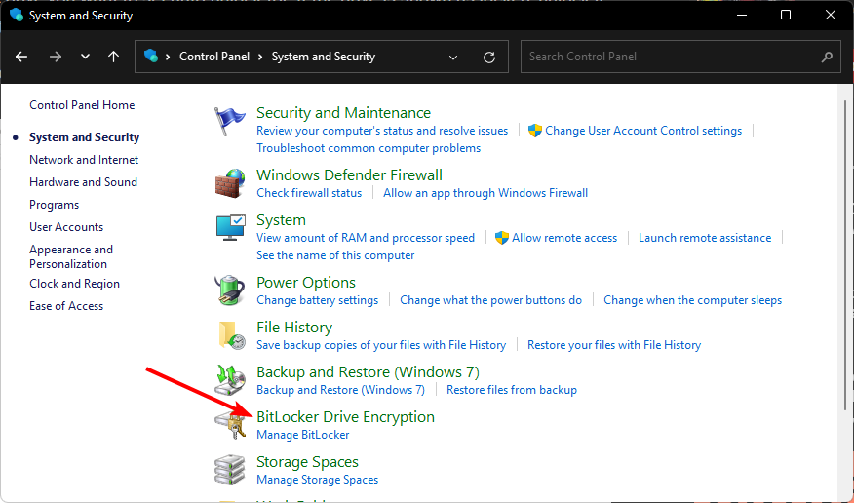This screenshot has height=503, width=854.
Task: Expand the address bar history dropdown
Action: (x=453, y=57)
